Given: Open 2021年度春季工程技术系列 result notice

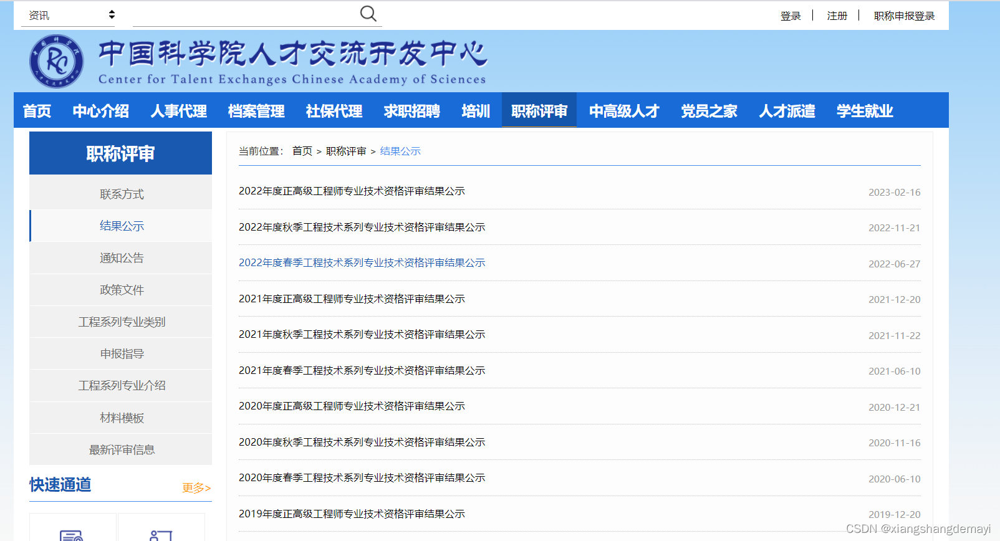Looking at the screenshot, I should pos(362,371).
